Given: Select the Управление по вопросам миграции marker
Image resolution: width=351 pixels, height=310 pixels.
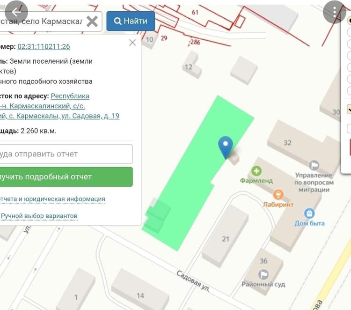Looking at the screenshot, I should 314,165.
